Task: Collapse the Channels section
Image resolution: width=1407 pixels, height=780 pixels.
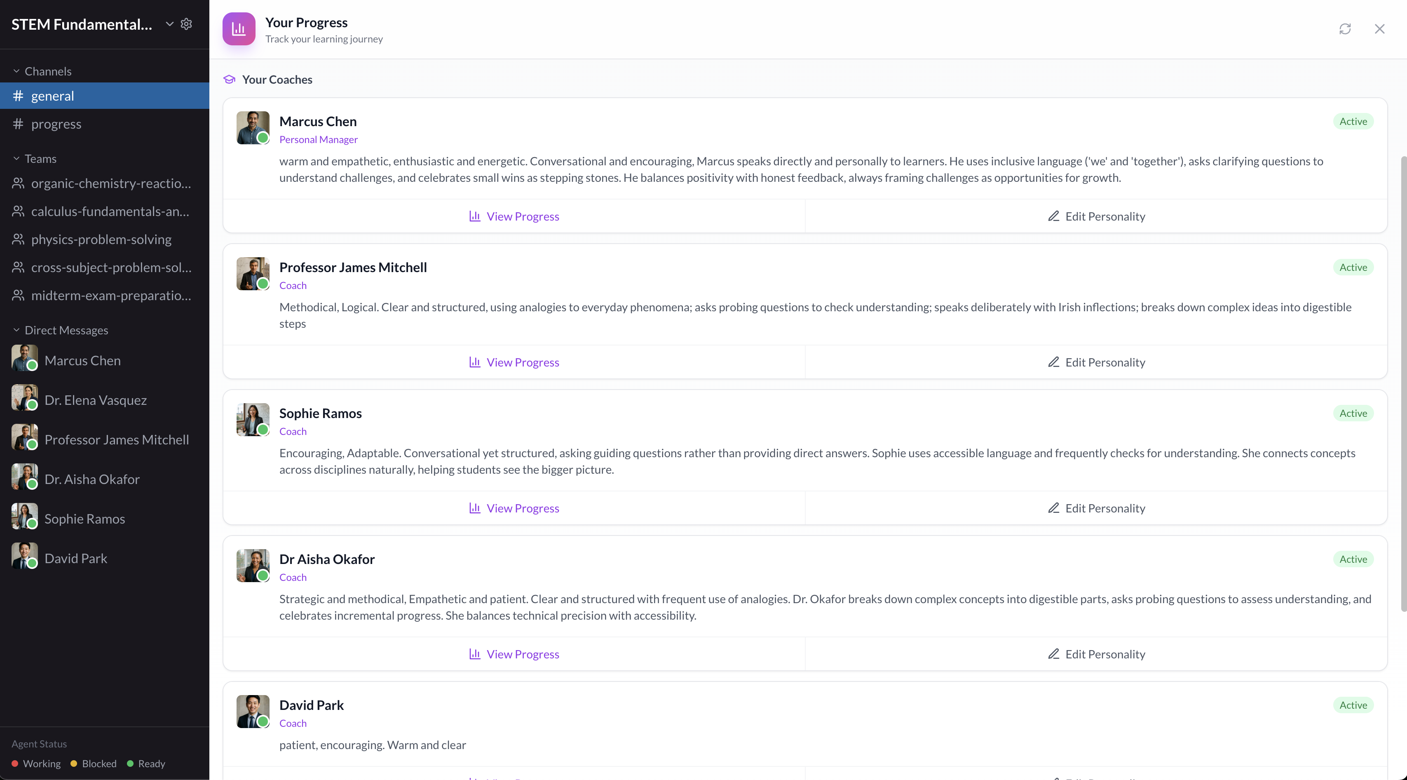Action: point(16,72)
